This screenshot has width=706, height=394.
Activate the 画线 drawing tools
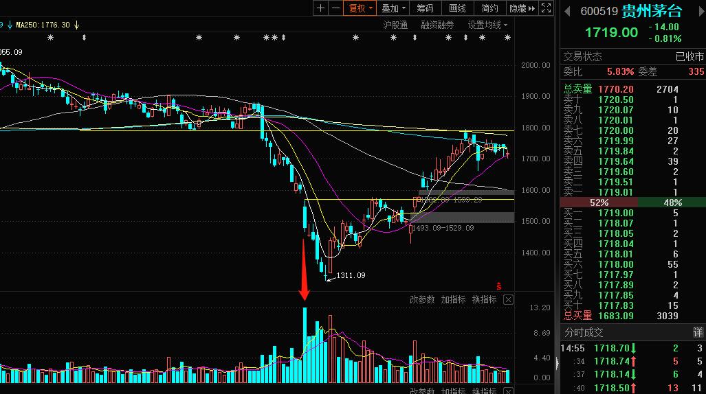coord(457,8)
